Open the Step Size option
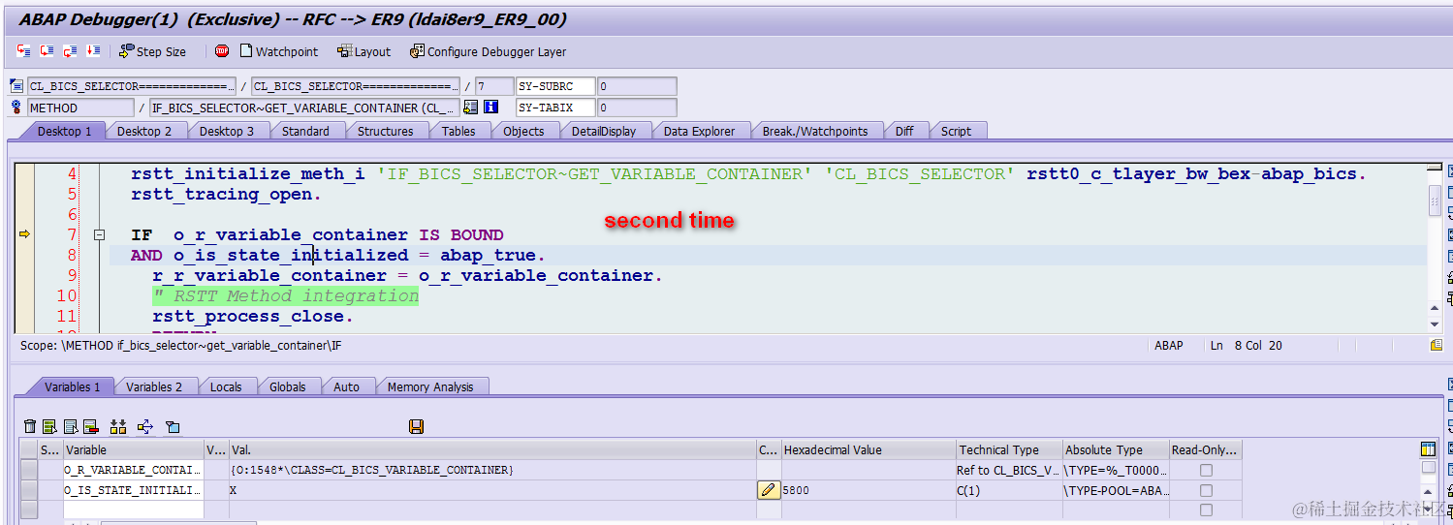This screenshot has width=1453, height=525. click(152, 51)
